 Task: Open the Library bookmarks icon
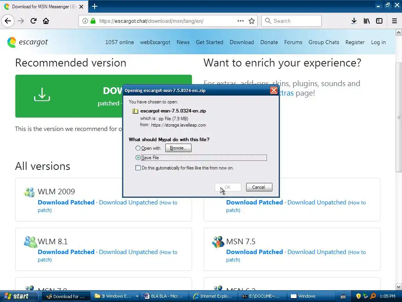pos(367,21)
